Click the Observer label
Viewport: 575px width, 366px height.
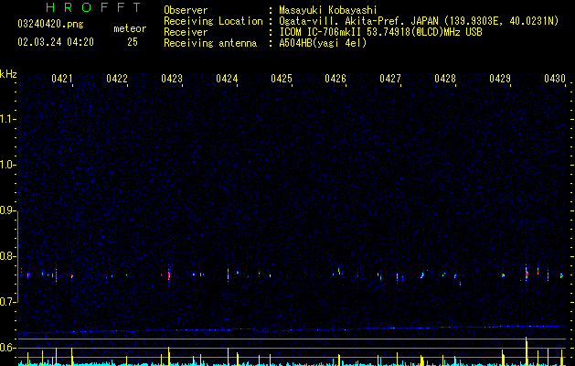[x=186, y=10]
